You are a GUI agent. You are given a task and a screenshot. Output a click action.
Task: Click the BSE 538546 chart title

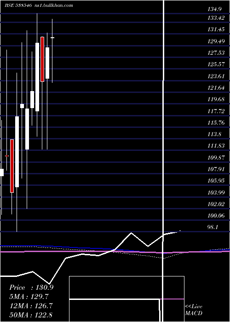[18, 6]
